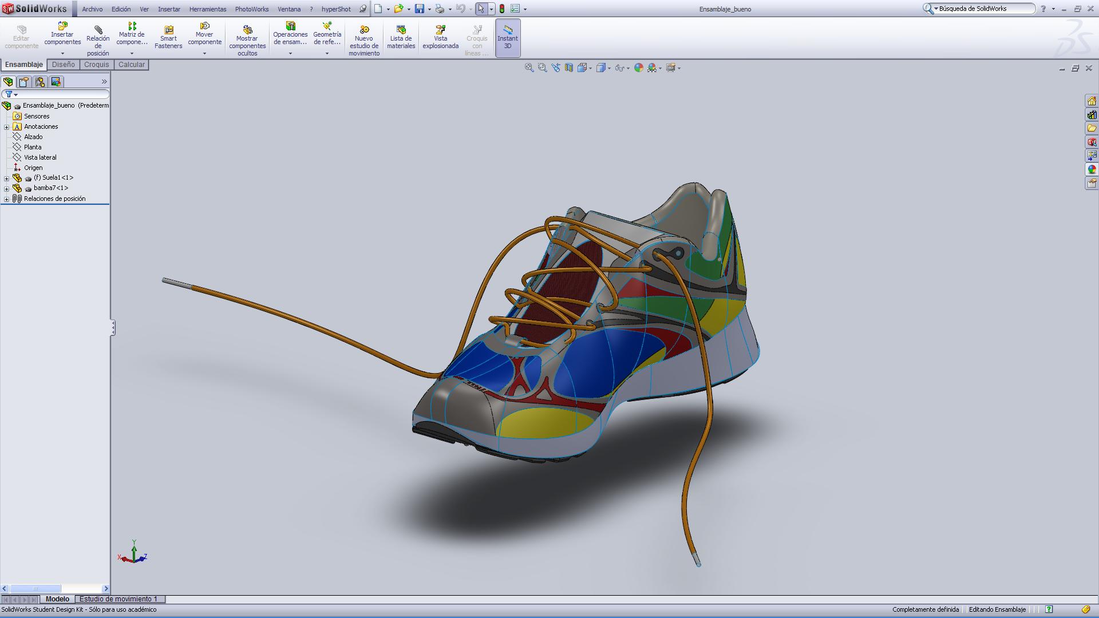Open the Herramientas menu

coord(207,9)
